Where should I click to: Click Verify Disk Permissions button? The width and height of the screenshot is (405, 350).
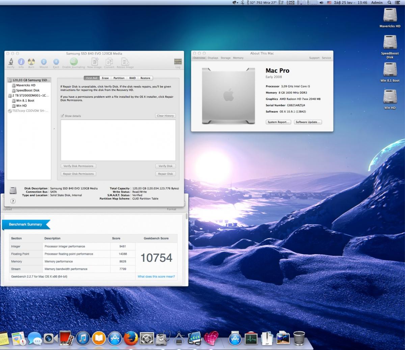click(78, 166)
